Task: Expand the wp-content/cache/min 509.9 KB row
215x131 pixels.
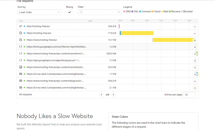Action: pos(195,54)
